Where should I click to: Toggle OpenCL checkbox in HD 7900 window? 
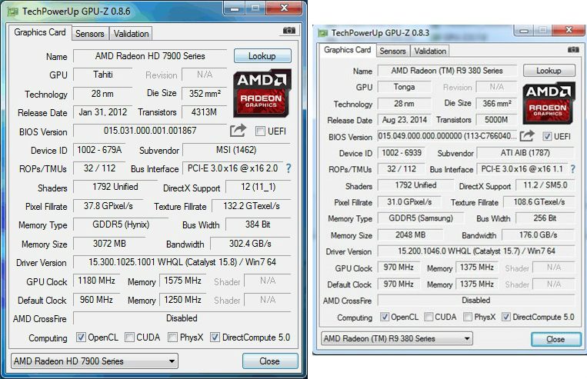81,337
